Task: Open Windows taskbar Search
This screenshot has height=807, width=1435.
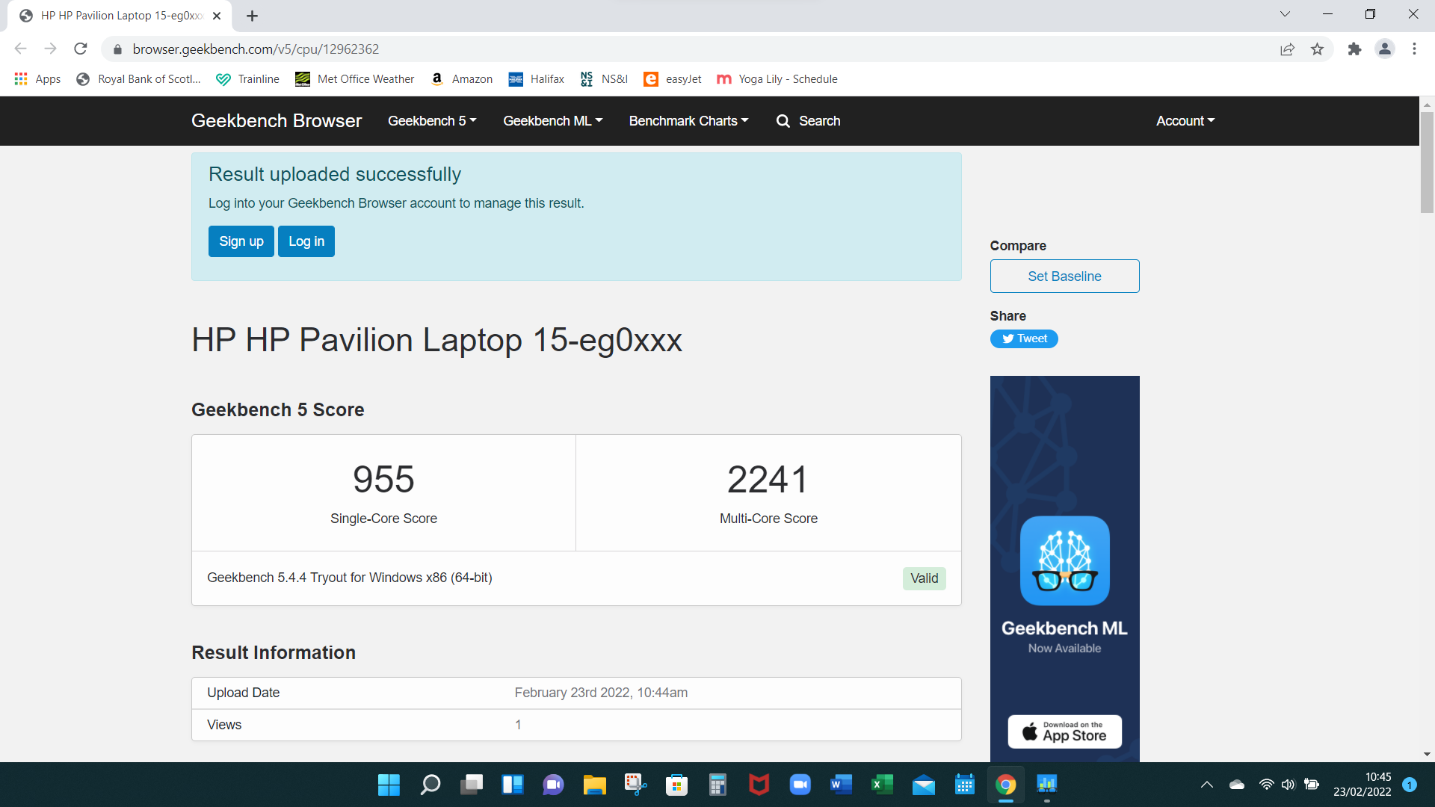Action: (430, 785)
